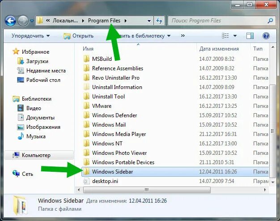Open address bar history dropdown arrow

[x=149, y=21]
